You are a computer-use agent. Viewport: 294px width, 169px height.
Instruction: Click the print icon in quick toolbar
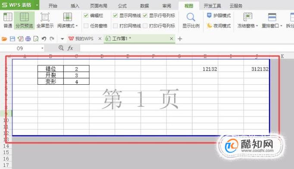28,39
